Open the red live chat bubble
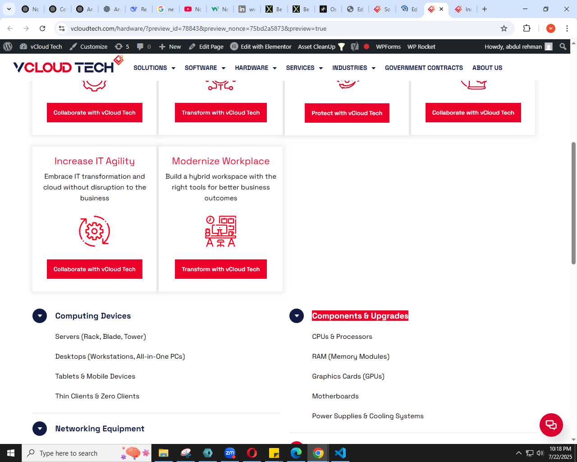The image size is (577, 462). coord(551,425)
